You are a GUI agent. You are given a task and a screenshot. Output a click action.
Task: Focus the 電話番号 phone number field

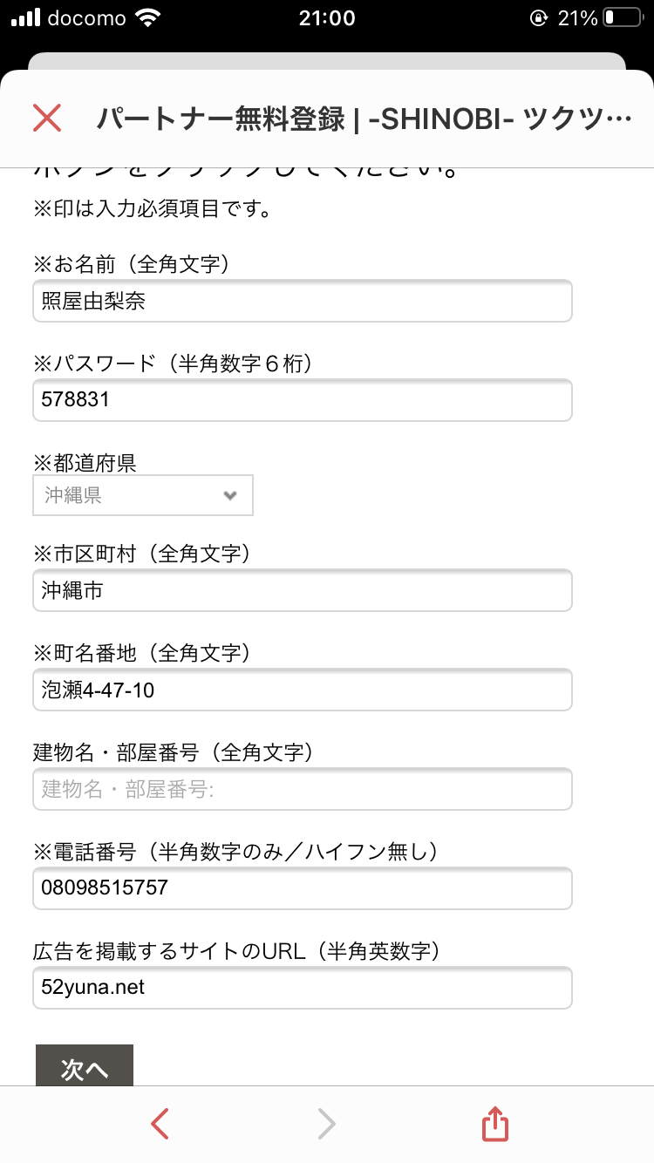click(303, 888)
